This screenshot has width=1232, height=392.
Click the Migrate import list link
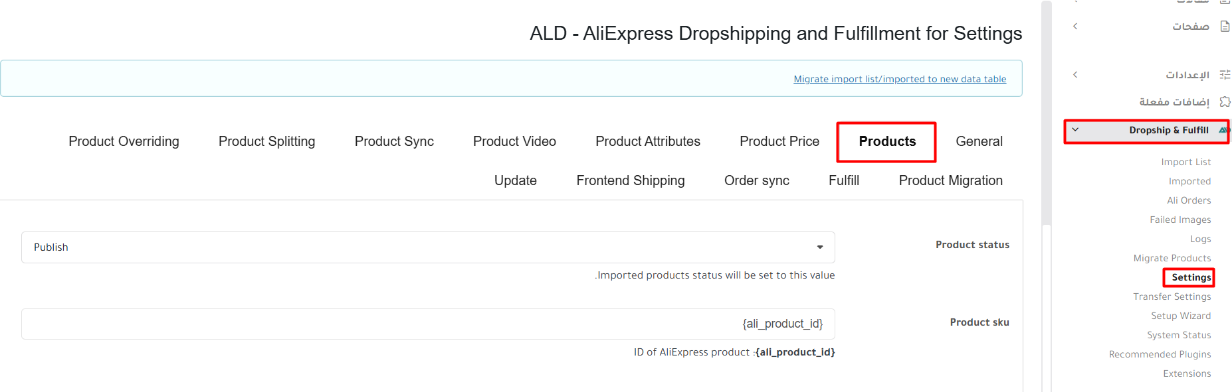pos(900,79)
